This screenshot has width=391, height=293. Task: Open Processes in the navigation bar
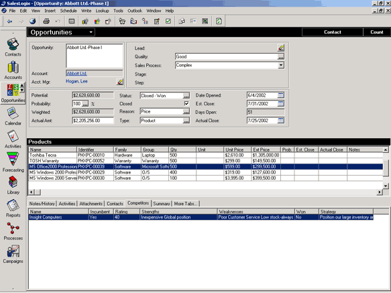tap(13, 231)
